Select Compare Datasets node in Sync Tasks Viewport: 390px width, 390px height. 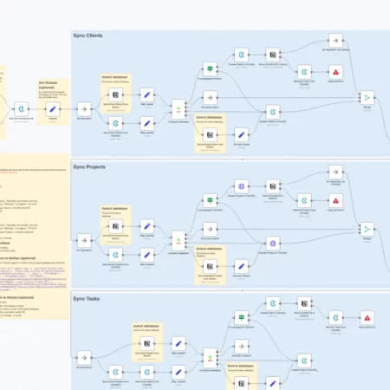point(210,358)
